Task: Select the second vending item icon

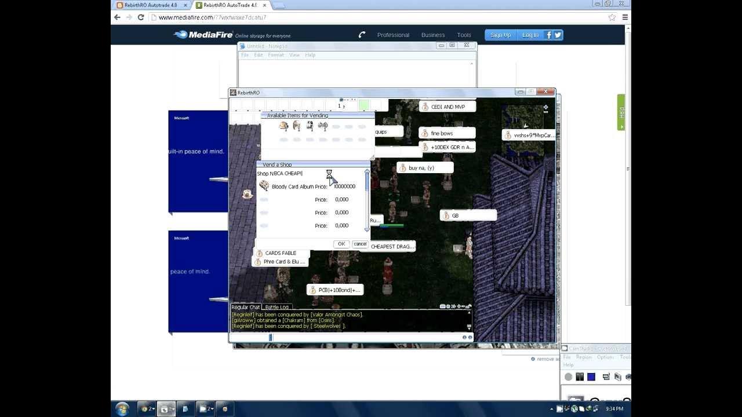Action: coord(297,126)
